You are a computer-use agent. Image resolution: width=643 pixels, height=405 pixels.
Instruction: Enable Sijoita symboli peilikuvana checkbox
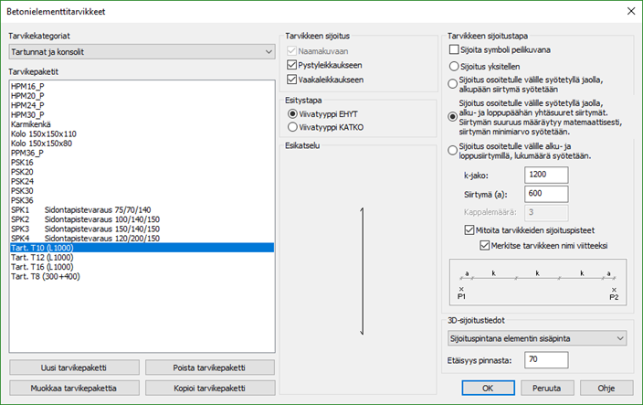[455, 49]
